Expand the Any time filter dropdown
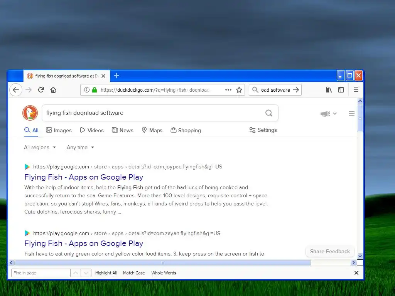 click(x=80, y=148)
